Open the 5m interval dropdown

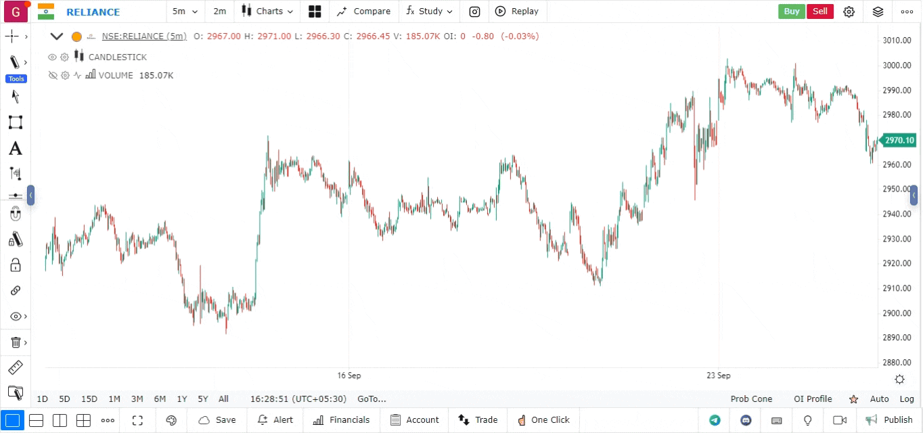(185, 12)
